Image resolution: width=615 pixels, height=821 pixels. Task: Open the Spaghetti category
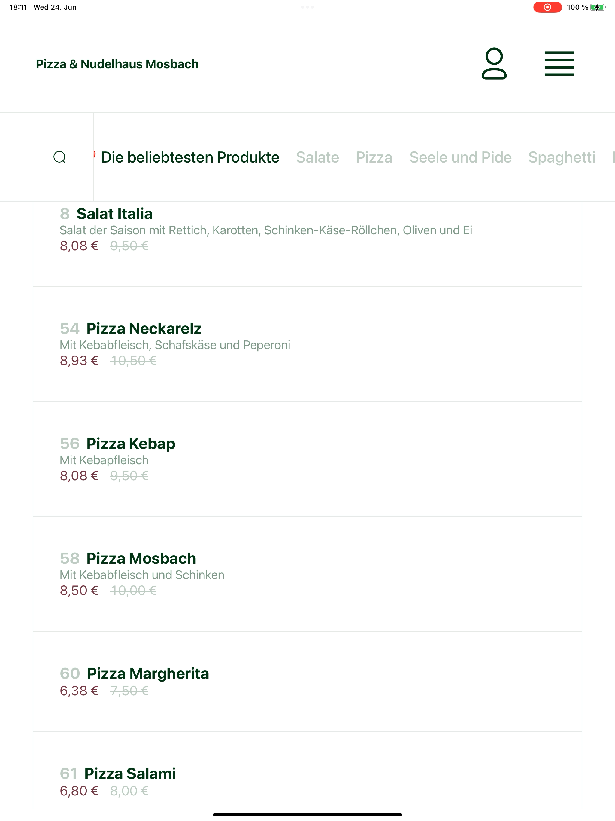coord(562,157)
